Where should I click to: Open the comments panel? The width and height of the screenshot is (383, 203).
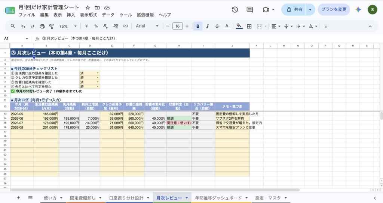[x=249, y=9]
